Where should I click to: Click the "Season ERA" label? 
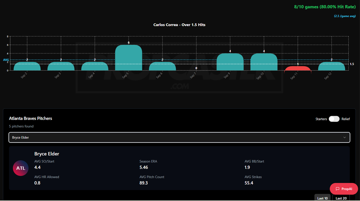(x=148, y=161)
